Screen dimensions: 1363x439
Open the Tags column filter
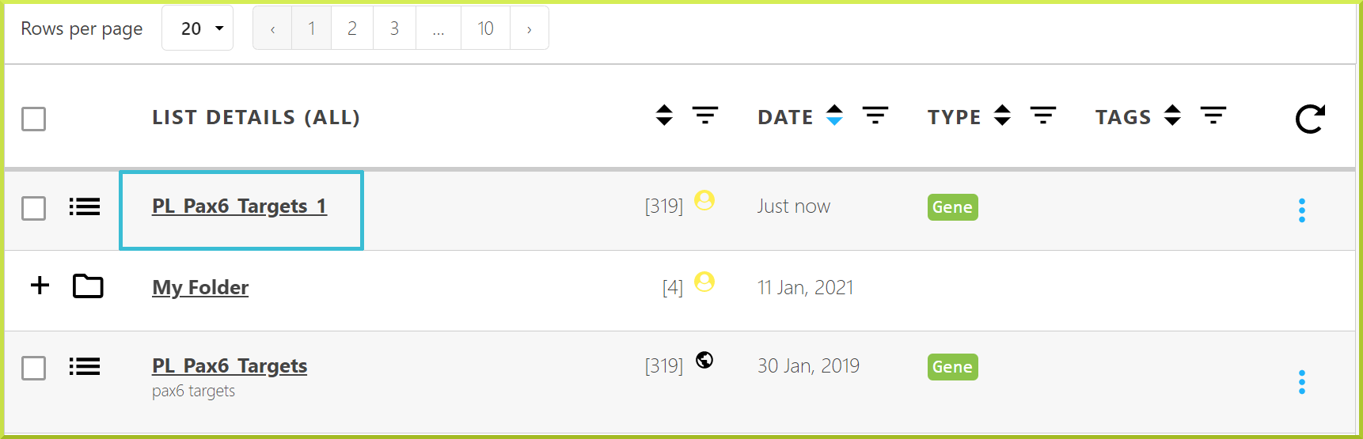1213,115
